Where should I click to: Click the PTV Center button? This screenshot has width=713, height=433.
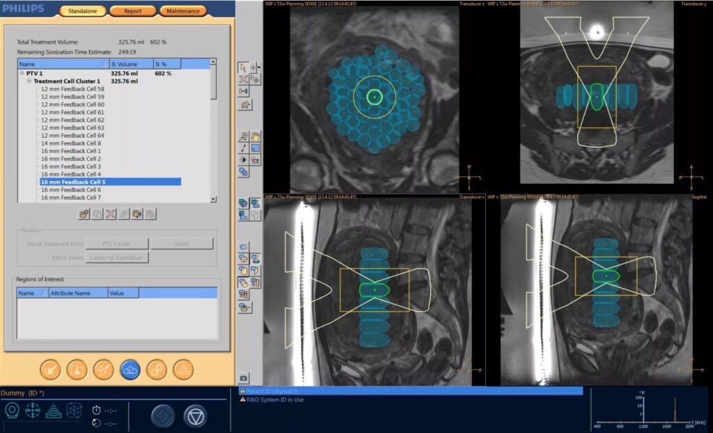(x=118, y=244)
